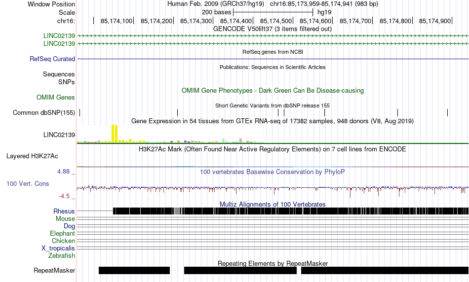Click the H3K27Ac Mark track title
The width and height of the screenshot is (469, 282).
coord(273,149)
